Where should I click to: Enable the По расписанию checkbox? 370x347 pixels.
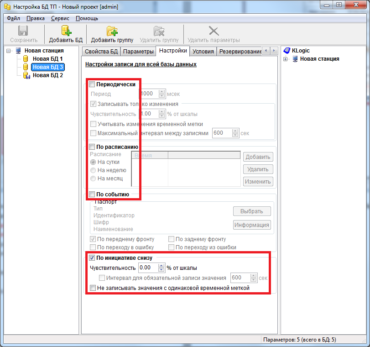click(92, 147)
